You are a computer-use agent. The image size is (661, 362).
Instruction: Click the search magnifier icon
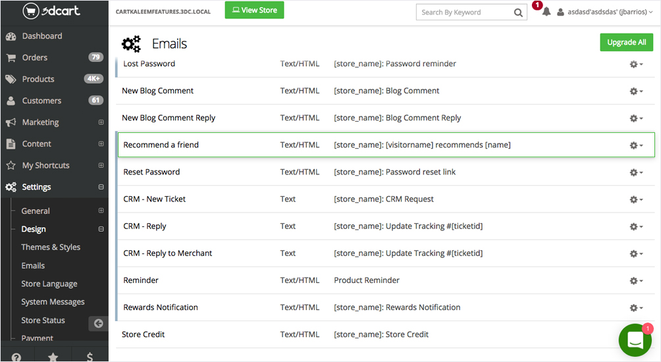click(x=518, y=12)
